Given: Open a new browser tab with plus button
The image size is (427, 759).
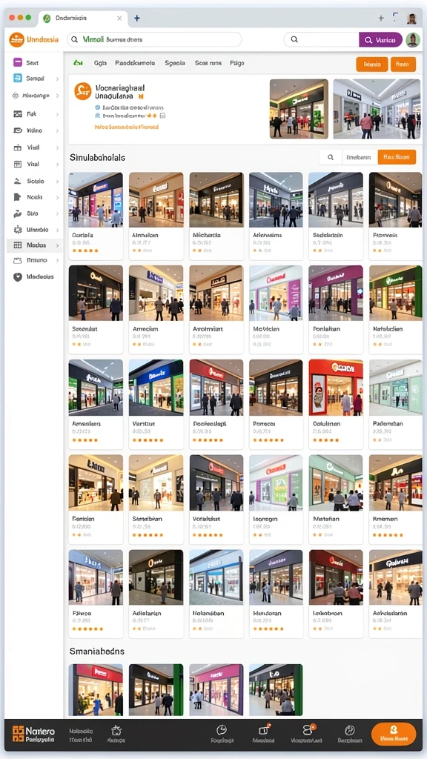Looking at the screenshot, I should click(137, 18).
